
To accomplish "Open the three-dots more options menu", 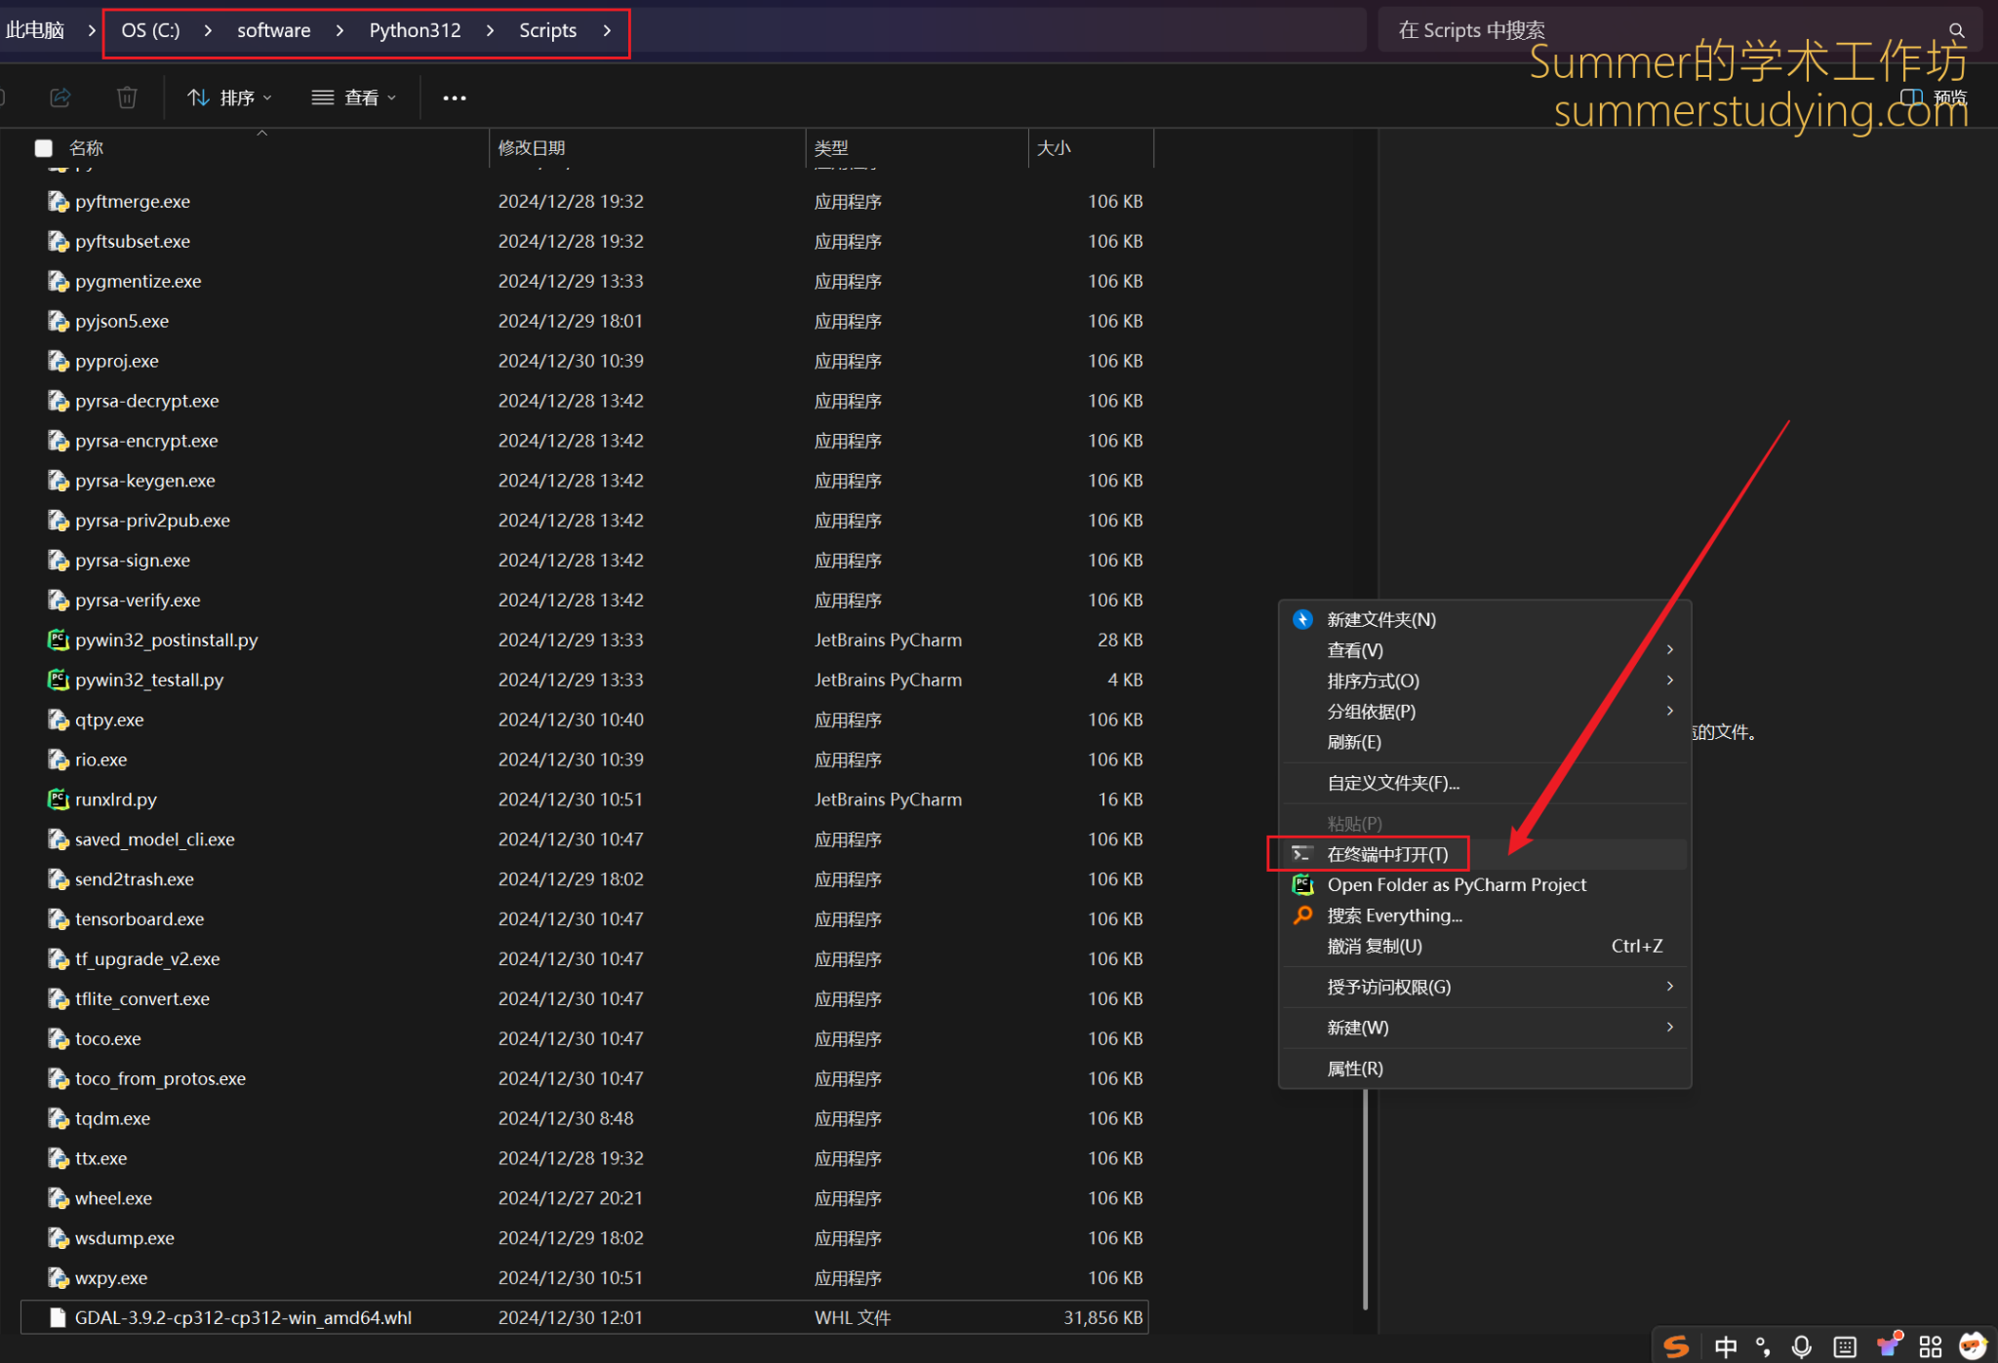I will click(455, 97).
